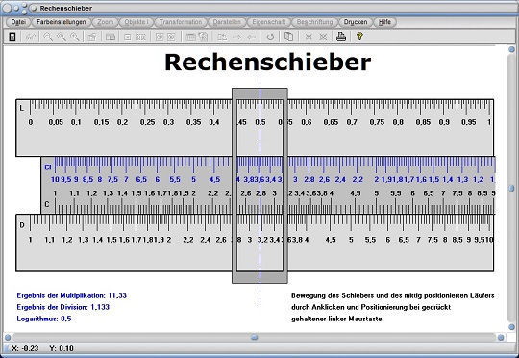
Task: Click the circular refresh arrow icon
Action: [270, 37]
